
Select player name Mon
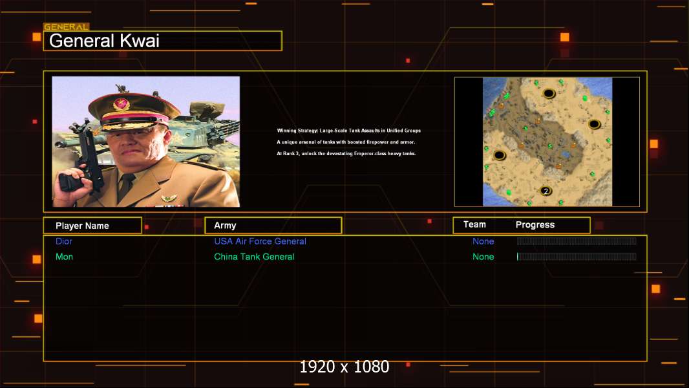[64, 257]
